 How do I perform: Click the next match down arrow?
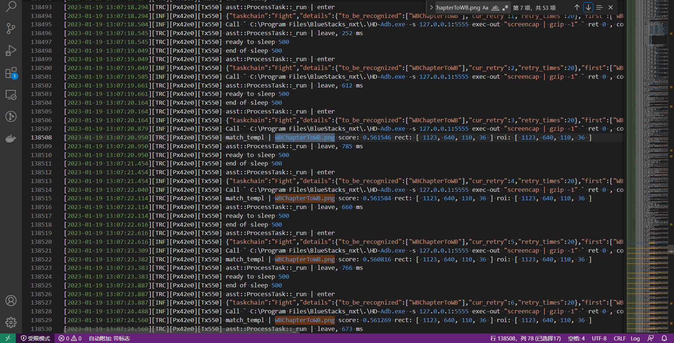tap(588, 7)
